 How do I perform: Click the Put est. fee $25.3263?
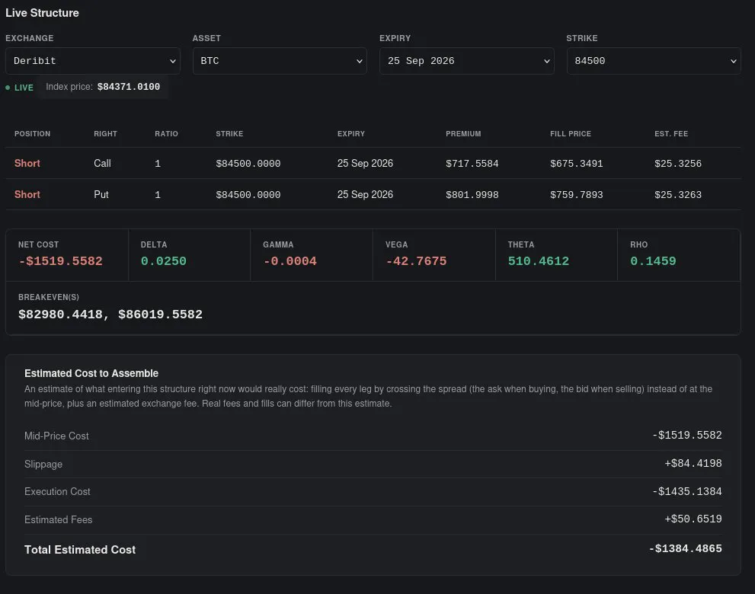coord(678,195)
